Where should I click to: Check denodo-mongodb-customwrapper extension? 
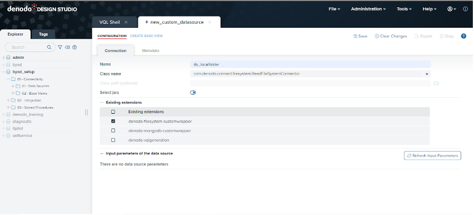coord(113,131)
